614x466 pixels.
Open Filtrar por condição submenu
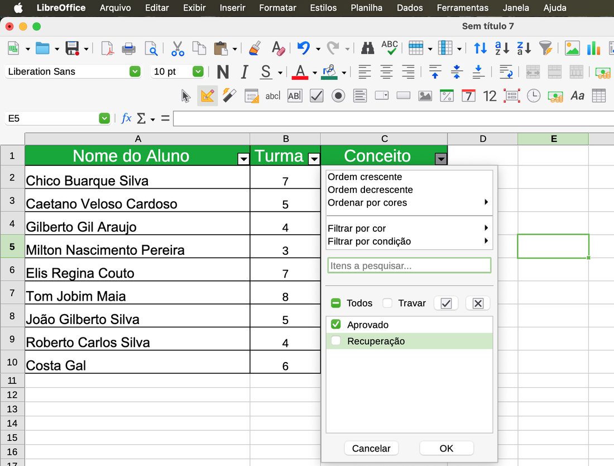pyautogui.click(x=409, y=241)
